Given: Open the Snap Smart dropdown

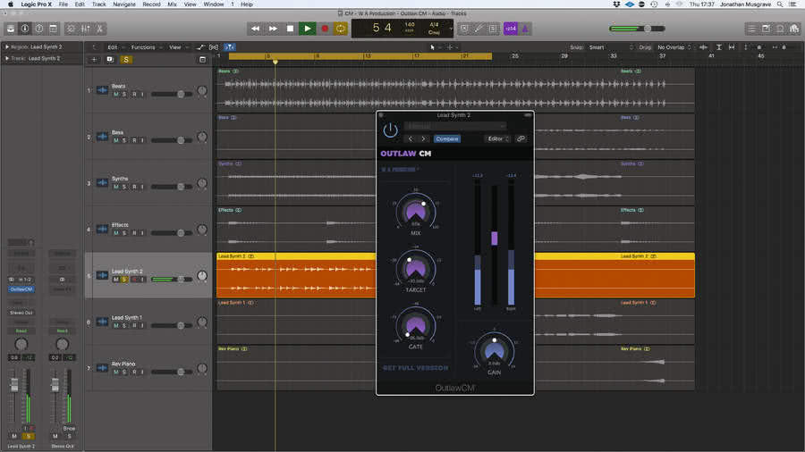Looking at the screenshot, I should click(x=610, y=47).
